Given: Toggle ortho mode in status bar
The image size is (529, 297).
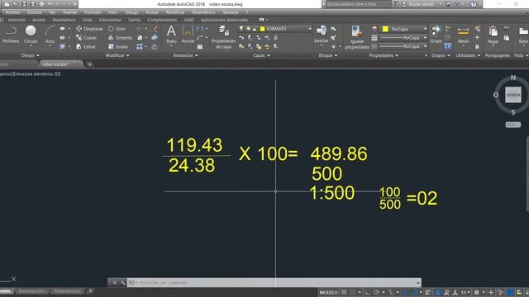Looking at the screenshot, I should 367,292.
